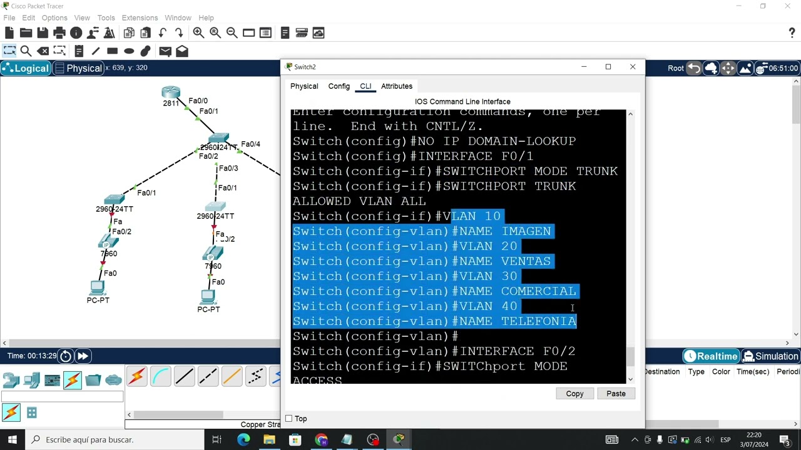Screen dimensions: 801x450
Task: Open custom devices dialog icon
Action: coord(265,32)
